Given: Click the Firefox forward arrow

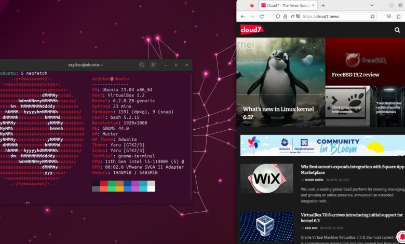Looking at the screenshot, I should click(x=252, y=16).
